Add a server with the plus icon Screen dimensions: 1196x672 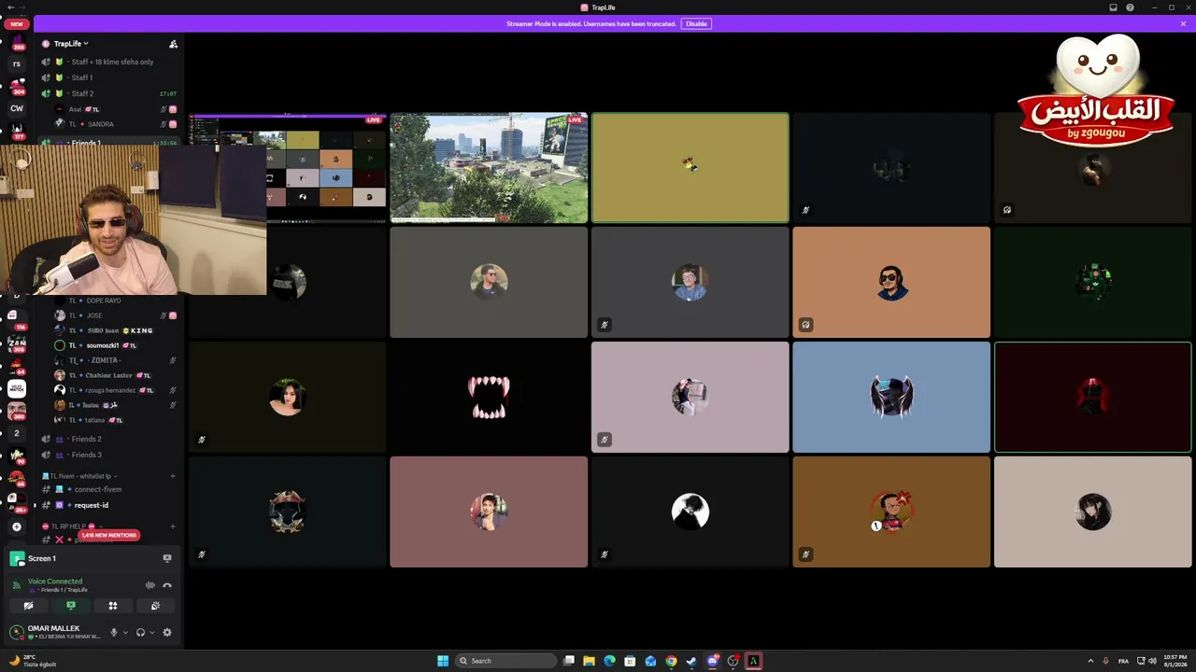point(17,526)
